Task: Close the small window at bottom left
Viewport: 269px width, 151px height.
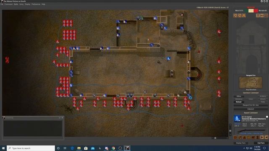Action: [62, 117]
